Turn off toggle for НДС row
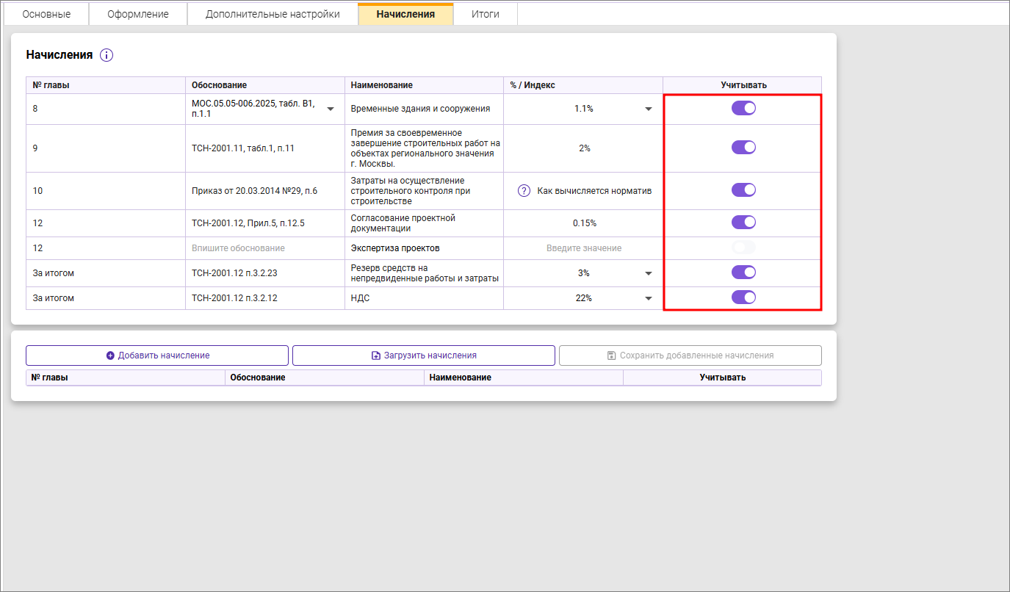The height and width of the screenshot is (592, 1010). (x=743, y=297)
